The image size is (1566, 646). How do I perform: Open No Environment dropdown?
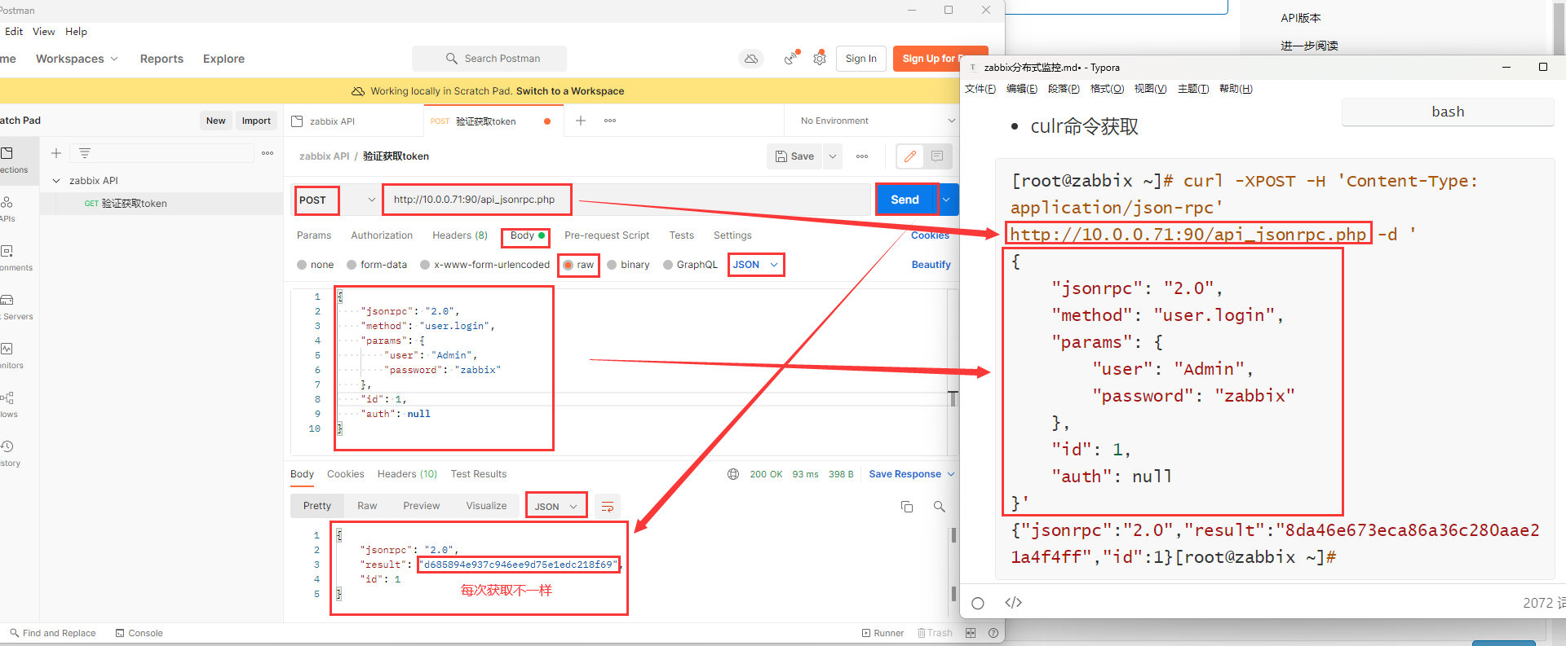point(878,121)
